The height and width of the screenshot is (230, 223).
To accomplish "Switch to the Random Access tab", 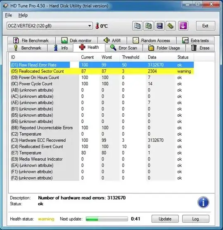I will 152,40.
